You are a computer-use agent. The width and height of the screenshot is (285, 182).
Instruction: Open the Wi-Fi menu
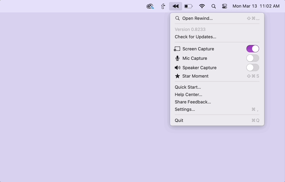click(x=202, y=6)
